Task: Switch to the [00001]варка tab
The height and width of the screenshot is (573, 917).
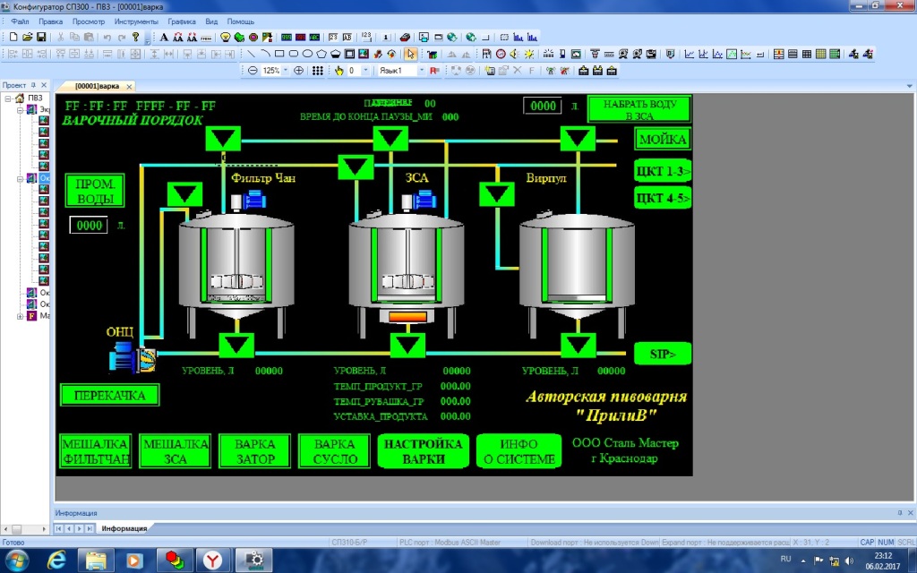Action: (97, 87)
